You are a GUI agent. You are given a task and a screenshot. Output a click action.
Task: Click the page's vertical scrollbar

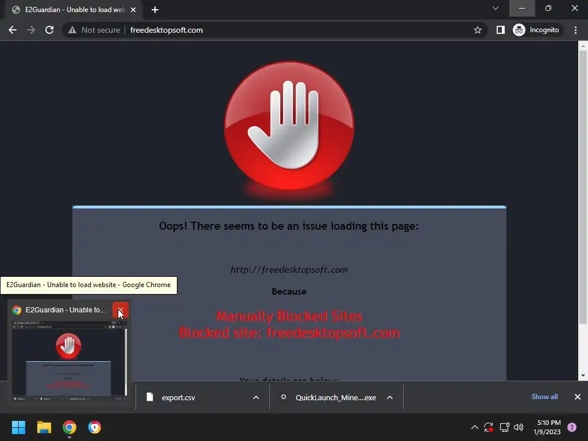[x=583, y=188]
